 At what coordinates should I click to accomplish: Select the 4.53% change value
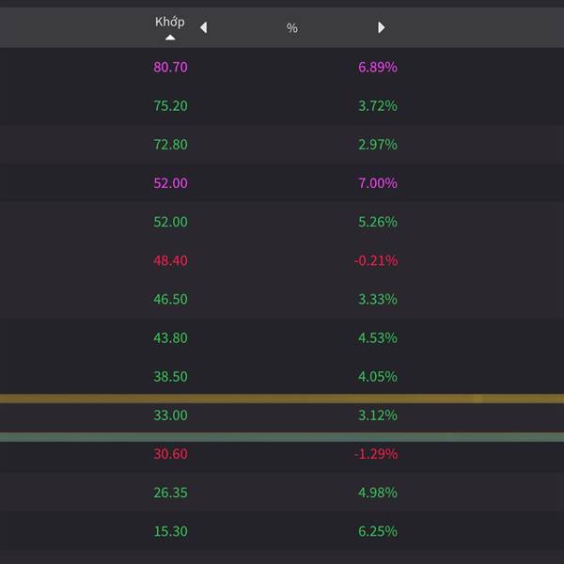coord(378,337)
